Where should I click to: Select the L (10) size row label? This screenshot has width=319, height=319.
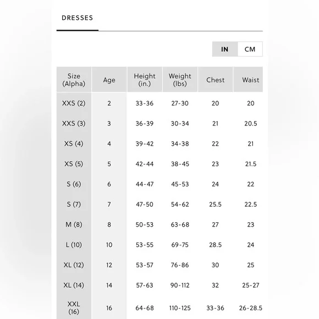coord(74,245)
